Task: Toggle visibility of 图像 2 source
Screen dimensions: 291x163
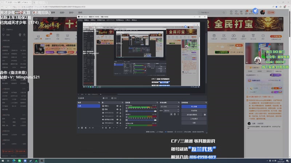Action: [x=117, y=106]
